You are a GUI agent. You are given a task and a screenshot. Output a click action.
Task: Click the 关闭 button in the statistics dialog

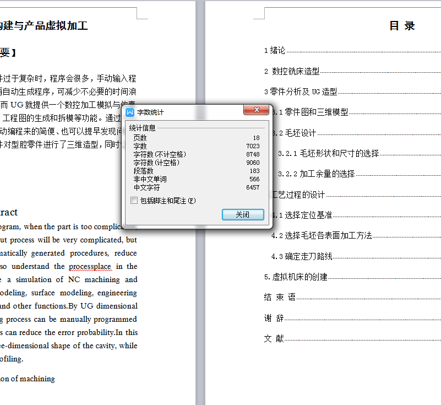[243, 215]
